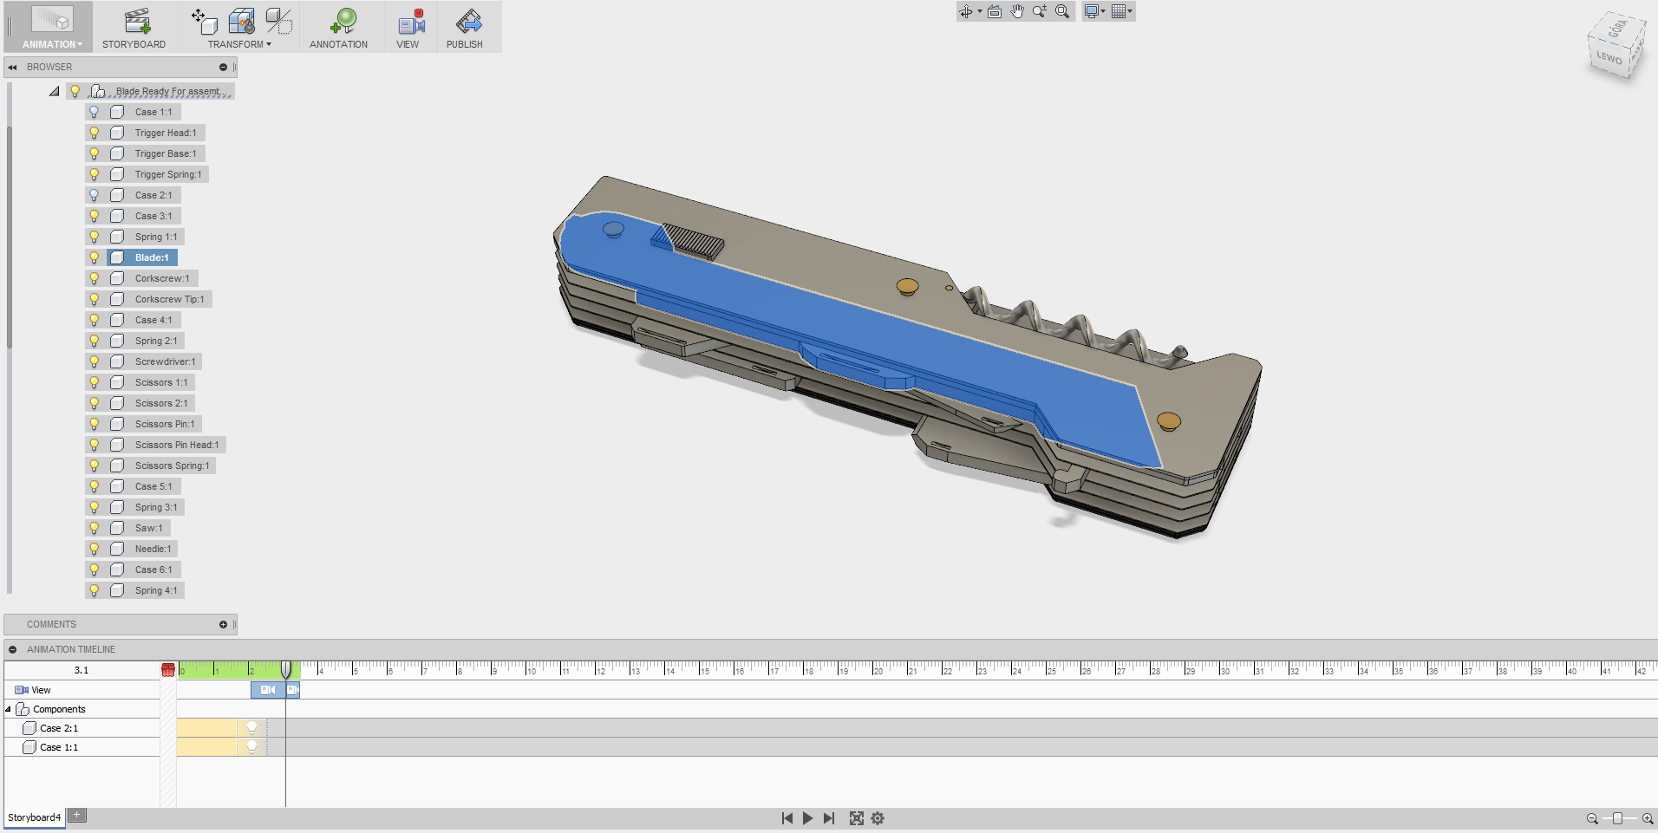
Task: Jump to beginning of the storyboard
Action: tap(787, 818)
